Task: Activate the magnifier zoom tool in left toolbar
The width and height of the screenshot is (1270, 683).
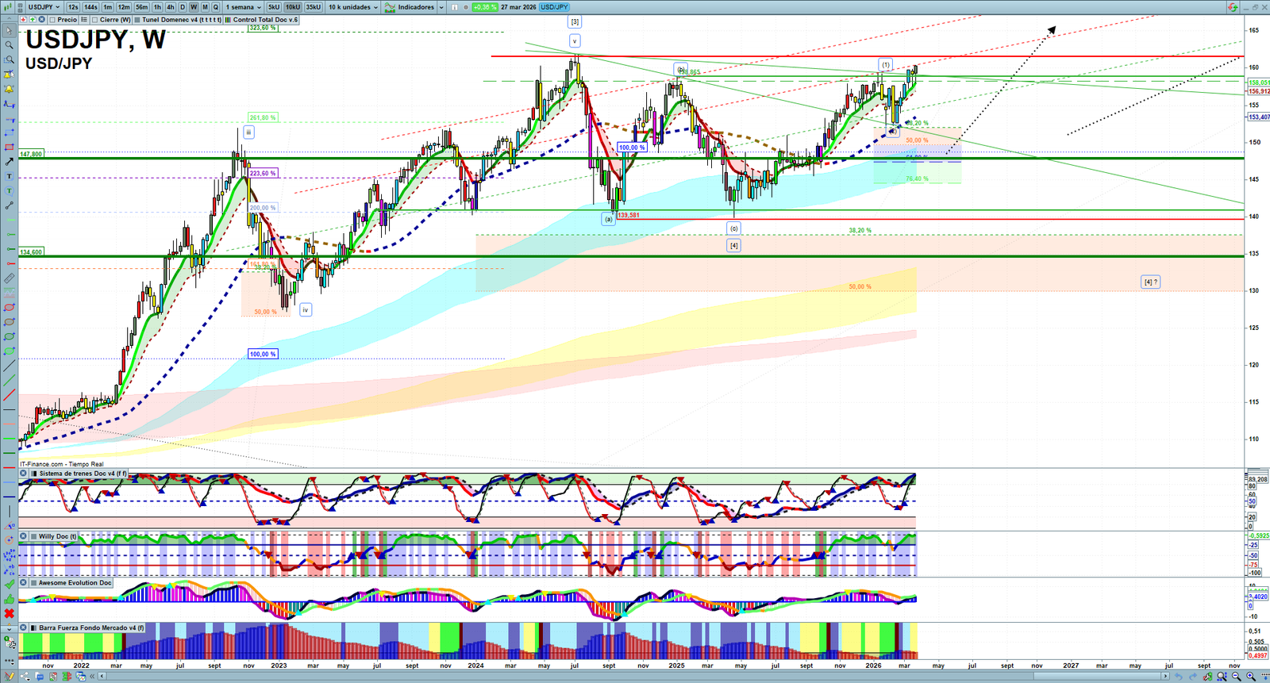Action: (9, 45)
